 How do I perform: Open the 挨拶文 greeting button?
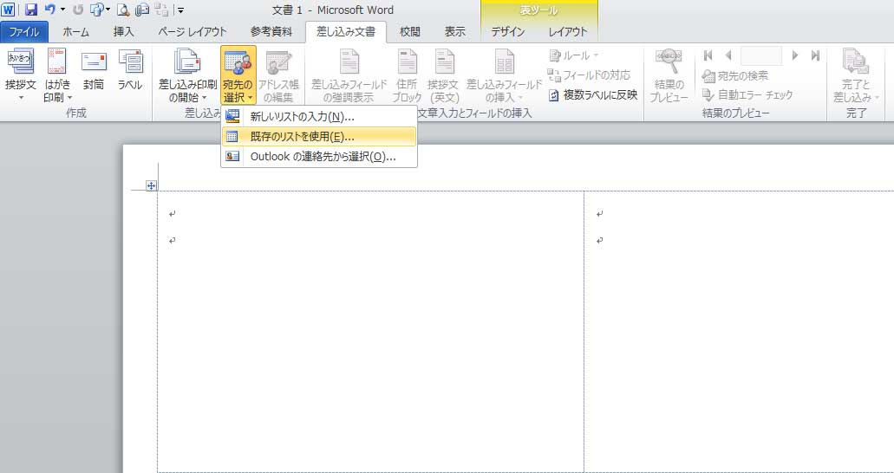click(20, 76)
